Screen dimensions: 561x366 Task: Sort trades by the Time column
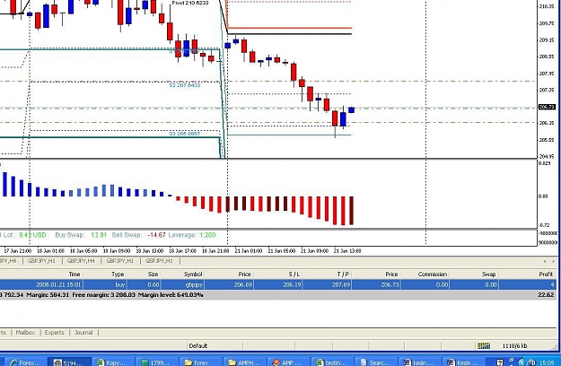pyautogui.click(x=75, y=274)
